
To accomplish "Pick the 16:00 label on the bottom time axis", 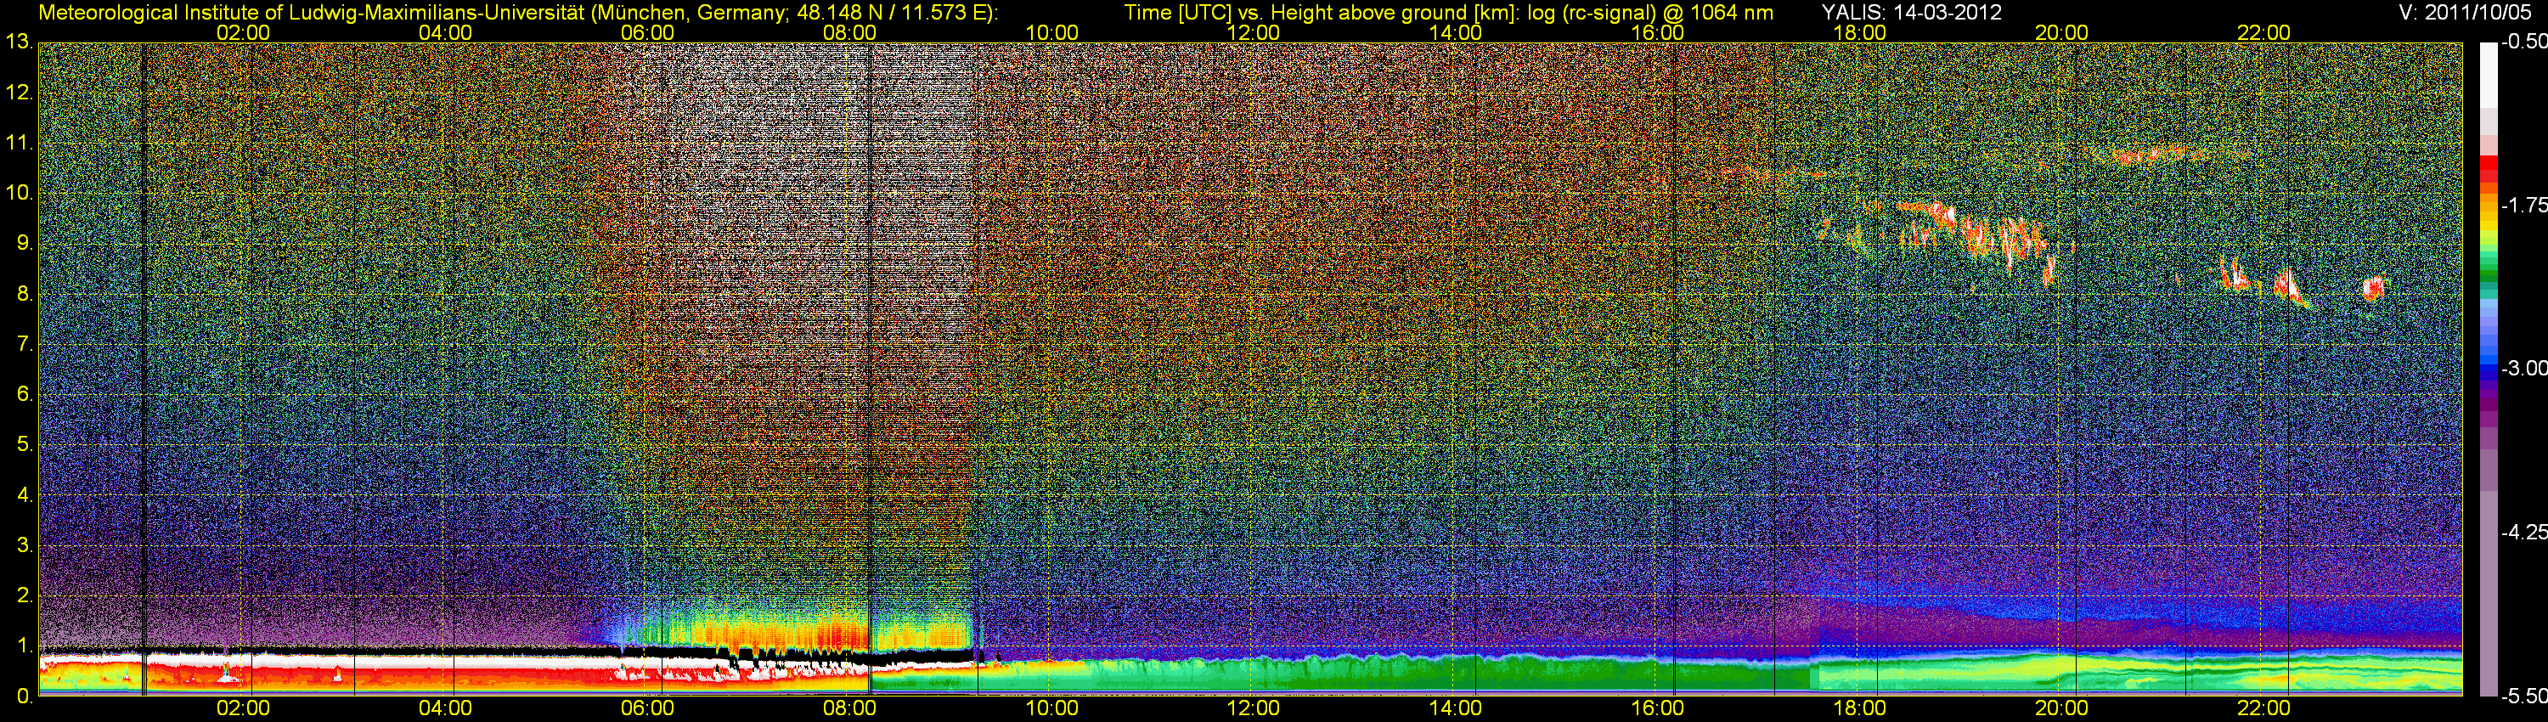I will click(1658, 708).
